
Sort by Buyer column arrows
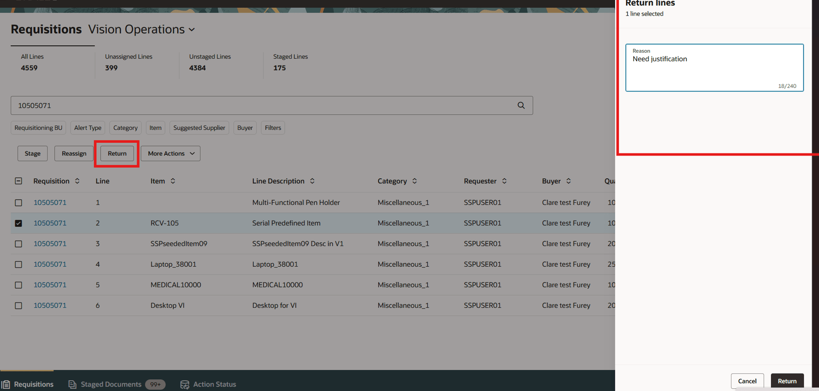click(x=568, y=181)
